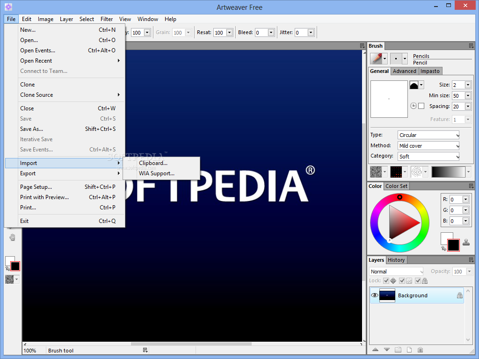Switch to the Impasto brush tab
This screenshot has width=479, height=359.
[430, 71]
